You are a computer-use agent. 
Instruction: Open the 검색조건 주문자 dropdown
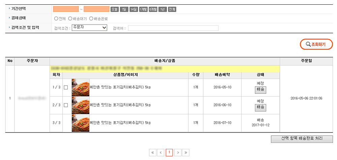pos(89,28)
